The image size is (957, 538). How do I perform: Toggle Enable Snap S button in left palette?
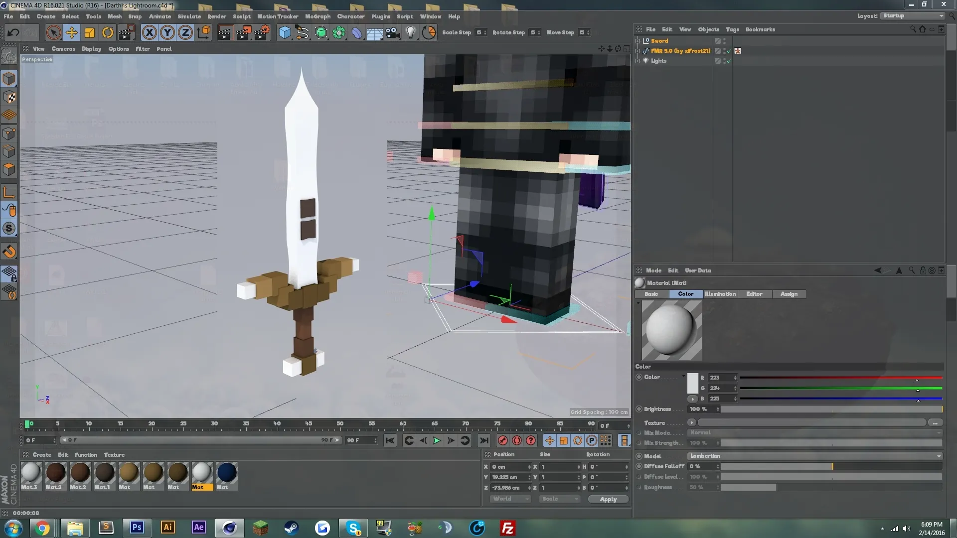click(x=9, y=228)
